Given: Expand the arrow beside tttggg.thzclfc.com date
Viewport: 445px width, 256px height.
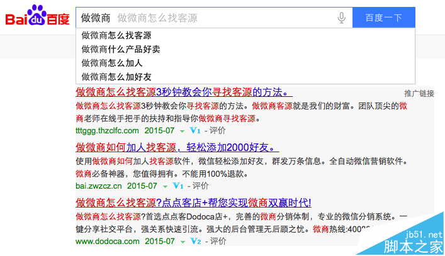Looking at the screenshot, I should tap(182, 131).
